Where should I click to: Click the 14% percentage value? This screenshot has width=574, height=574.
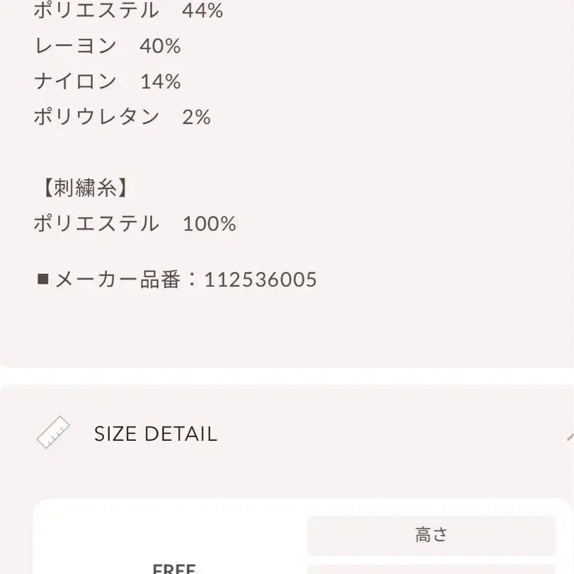pos(160,81)
